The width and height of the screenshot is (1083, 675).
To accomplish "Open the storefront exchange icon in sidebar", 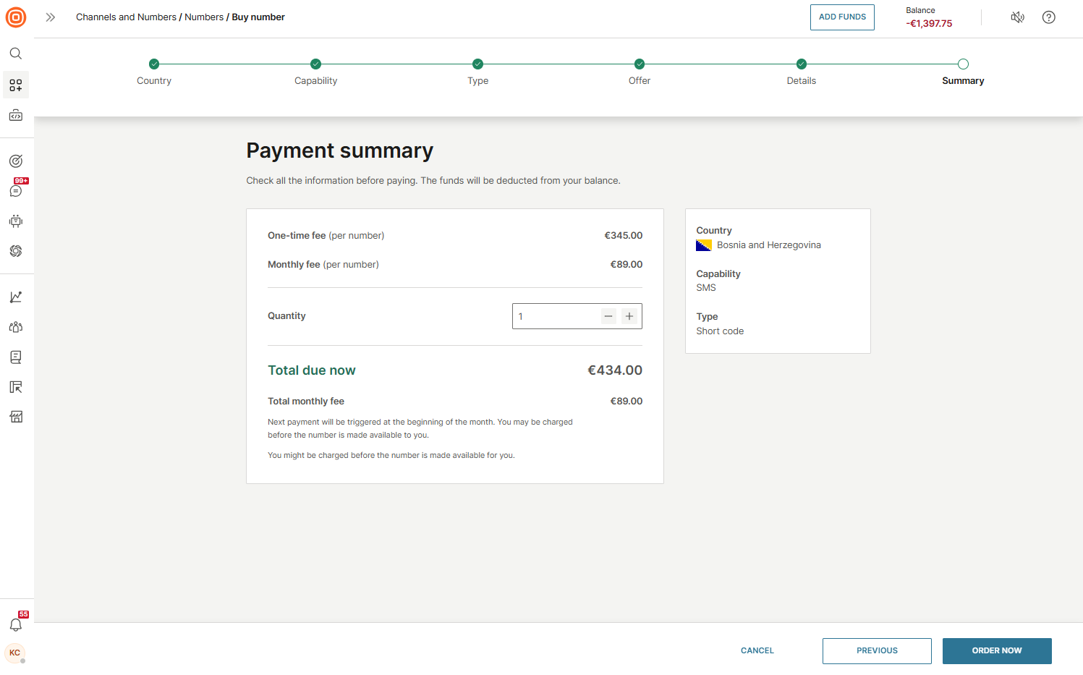I will pyautogui.click(x=16, y=417).
